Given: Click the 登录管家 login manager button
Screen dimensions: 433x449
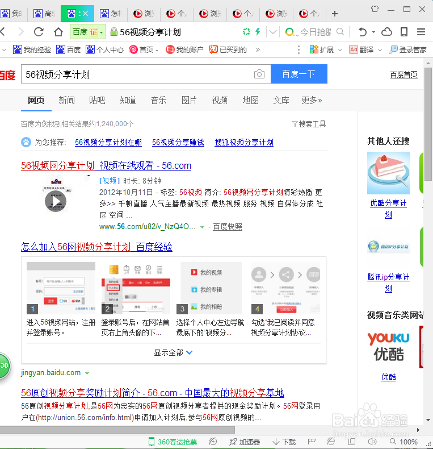Looking at the screenshot, I should (x=407, y=50).
